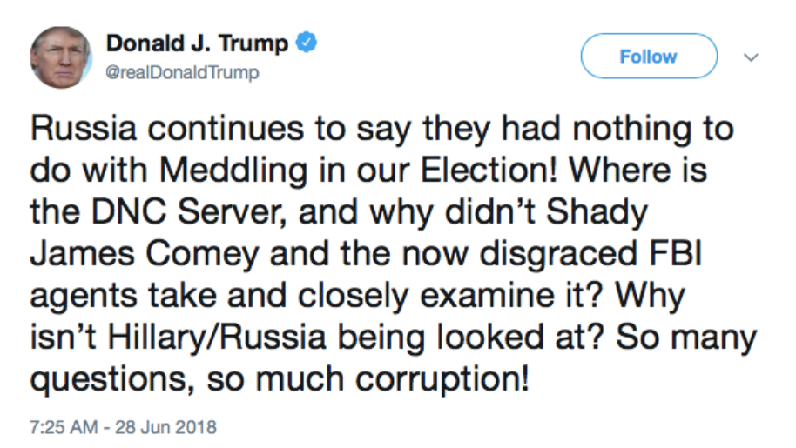
Task: Click the Follow button
Action: pyautogui.click(x=648, y=57)
